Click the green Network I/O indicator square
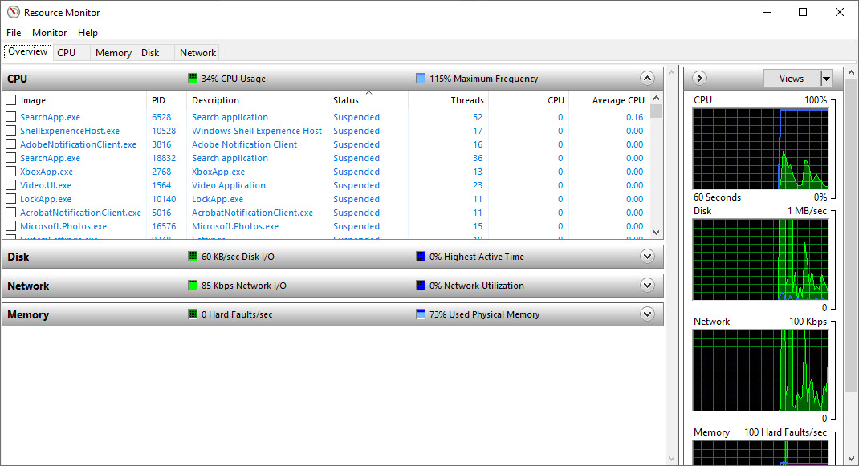 [191, 285]
